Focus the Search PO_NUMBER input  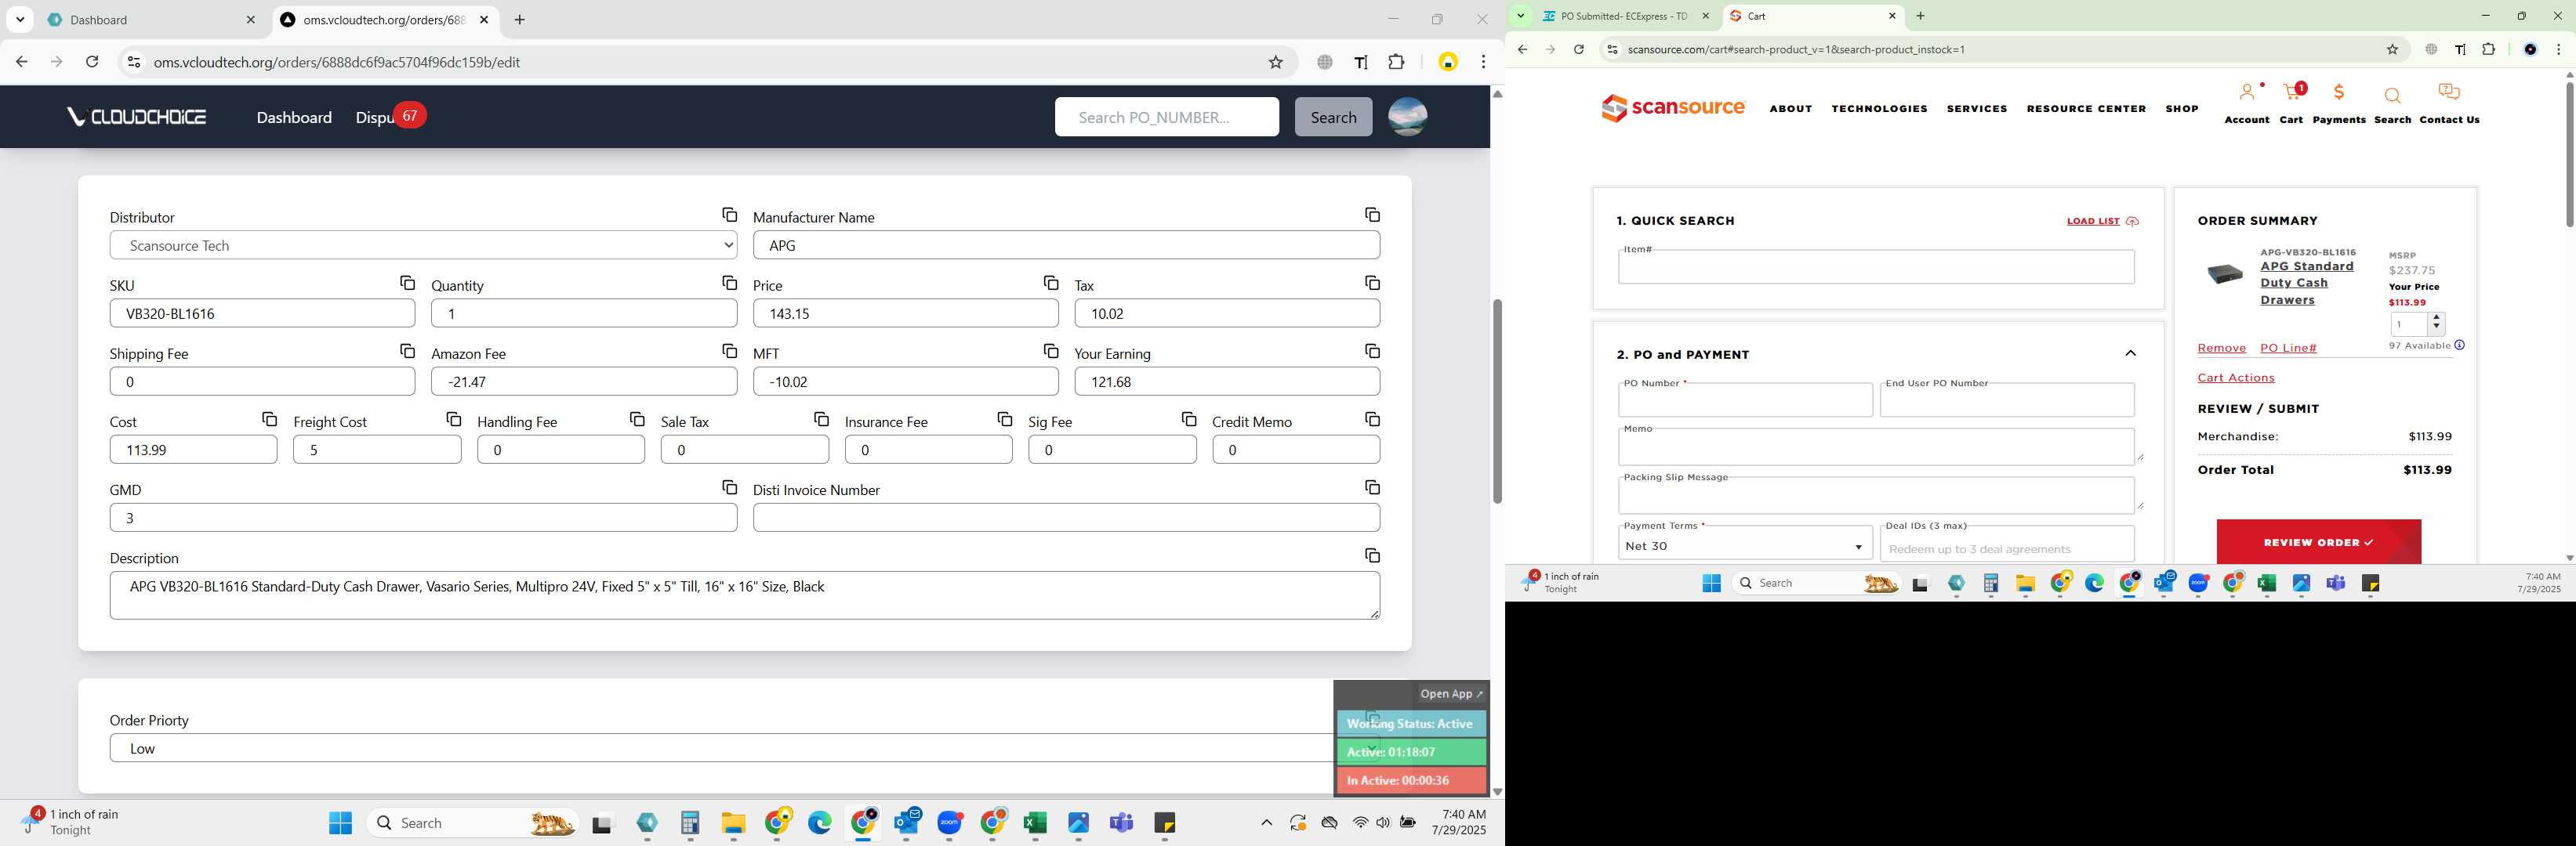1166,117
